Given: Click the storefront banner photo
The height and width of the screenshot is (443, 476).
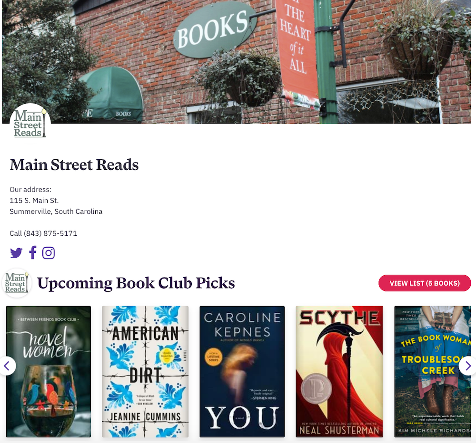Looking at the screenshot, I should [x=237, y=61].
